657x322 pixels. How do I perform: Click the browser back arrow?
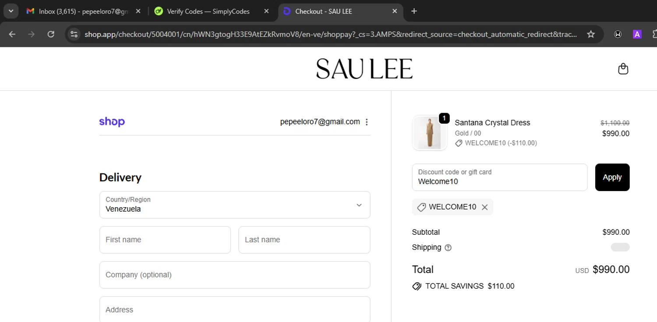click(x=12, y=34)
